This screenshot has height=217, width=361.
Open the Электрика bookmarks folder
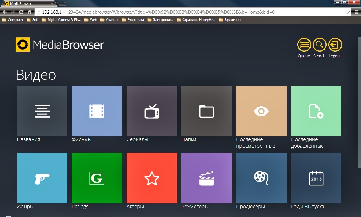pos(133,20)
